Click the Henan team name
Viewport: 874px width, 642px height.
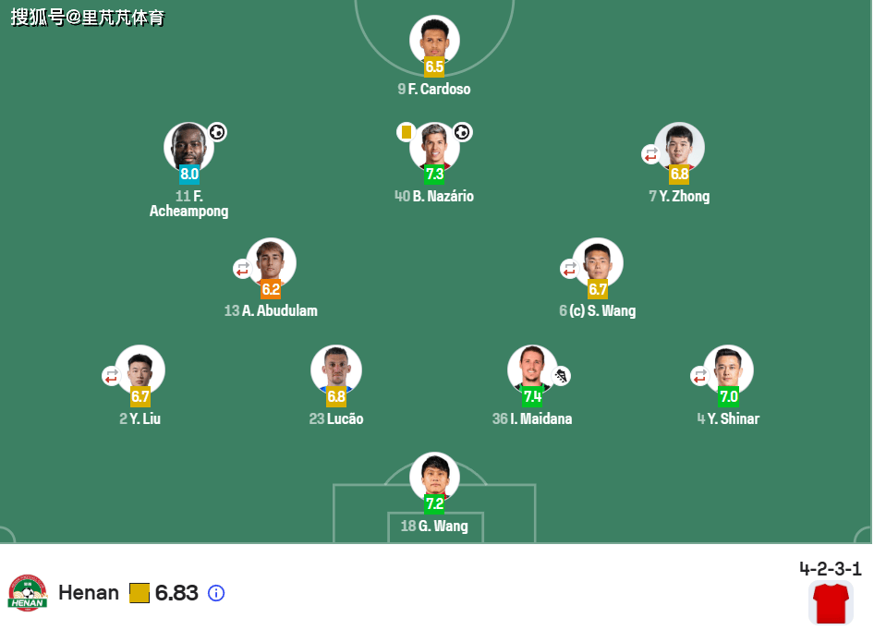[89, 592]
